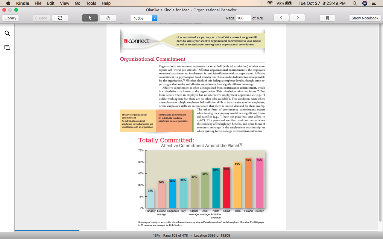Open the Notification Center list icon

pyautogui.click(x=373, y=3)
